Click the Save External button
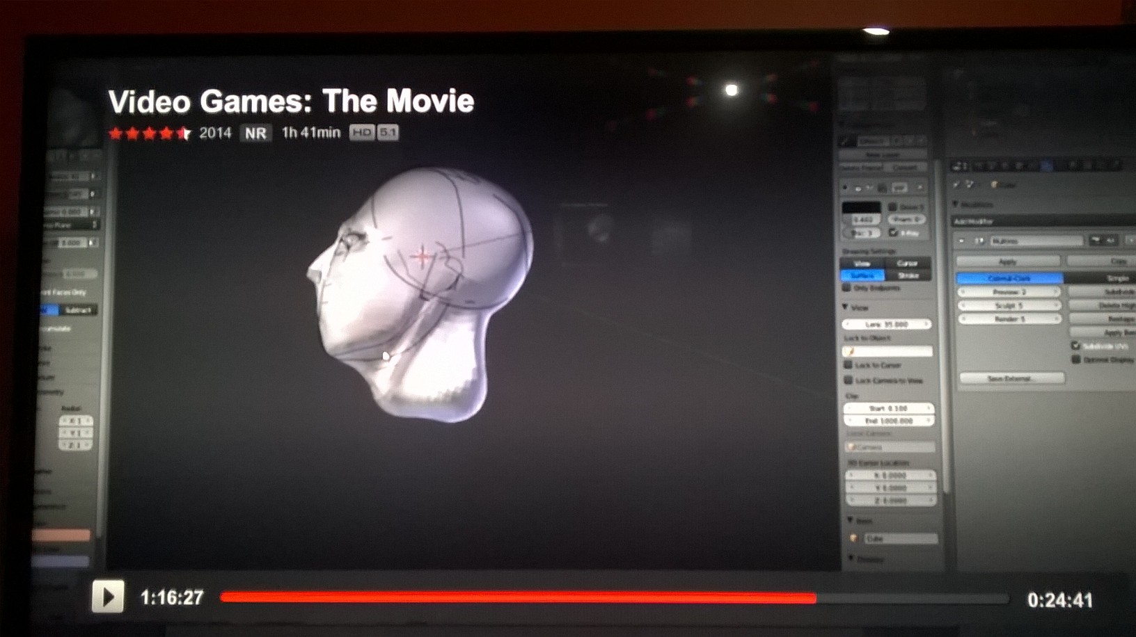Image resolution: width=1136 pixels, height=637 pixels. point(1012,378)
